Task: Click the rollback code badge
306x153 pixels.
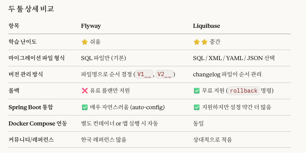Action: pyautogui.click(x=244, y=91)
